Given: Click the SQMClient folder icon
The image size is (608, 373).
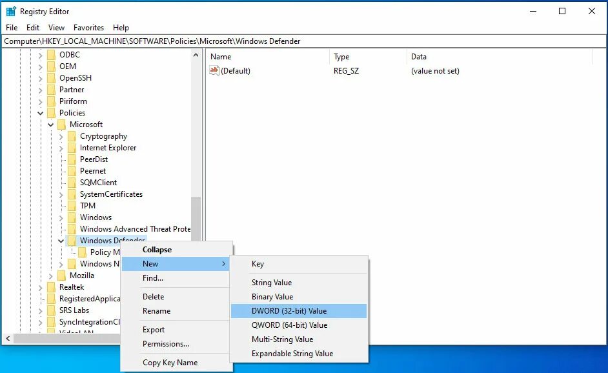Looking at the screenshot, I should [x=72, y=183].
